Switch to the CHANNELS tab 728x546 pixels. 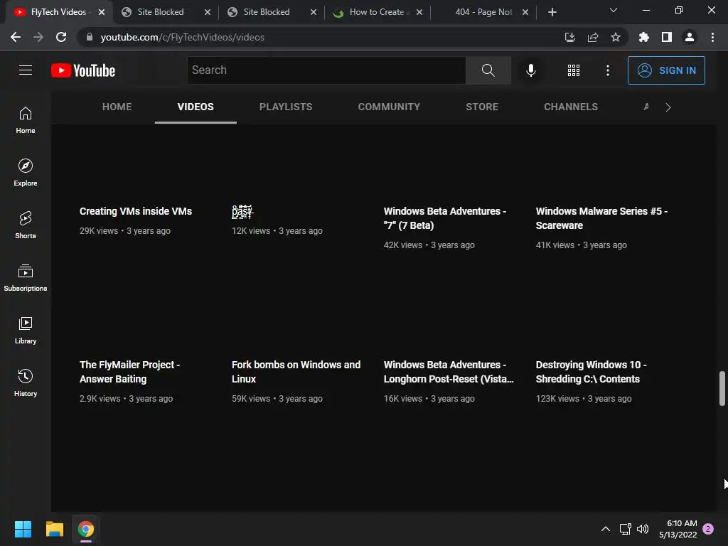click(x=571, y=107)
